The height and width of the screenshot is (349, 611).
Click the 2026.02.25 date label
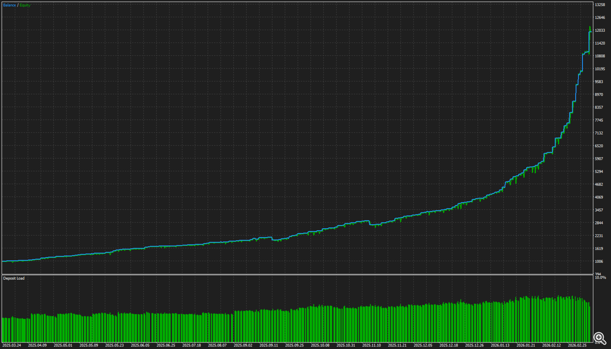(x=577, y=345)
